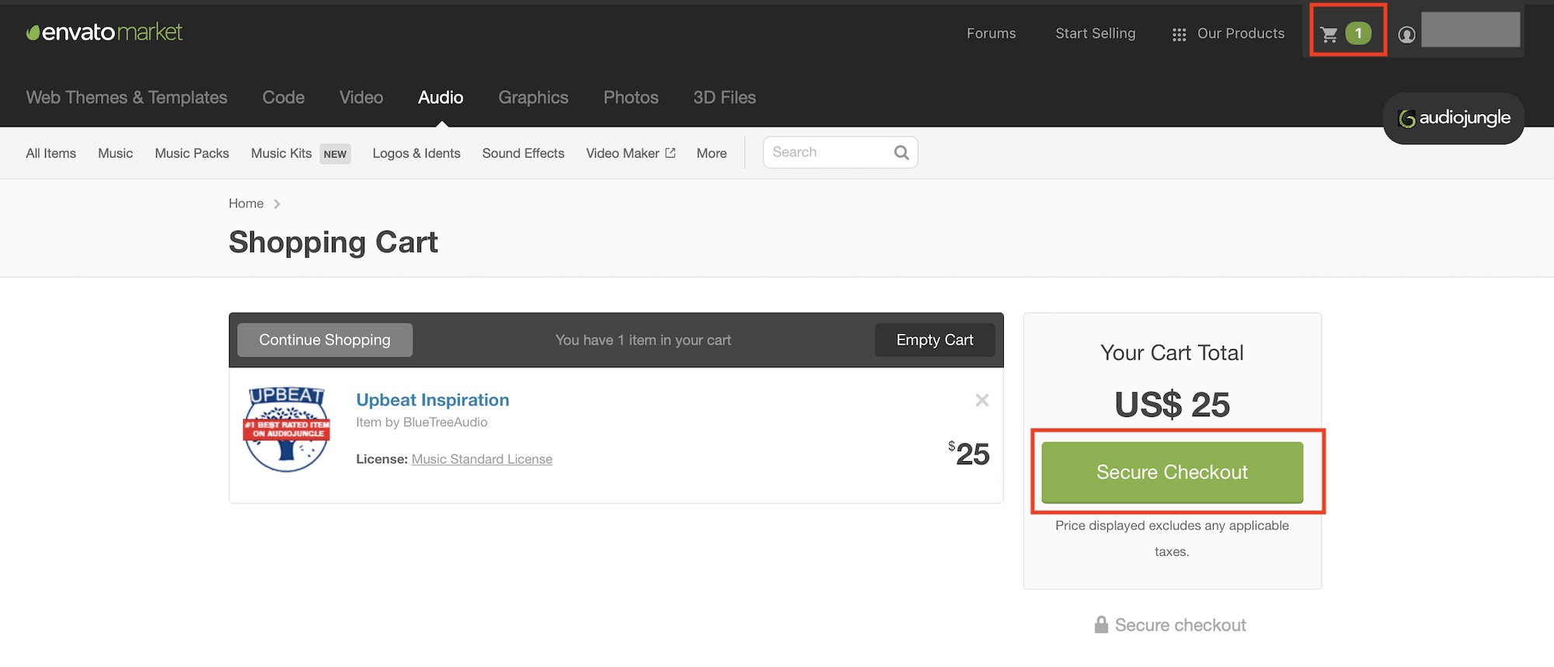
Task: Click the Envato Market logo
Action: (104, 33)
